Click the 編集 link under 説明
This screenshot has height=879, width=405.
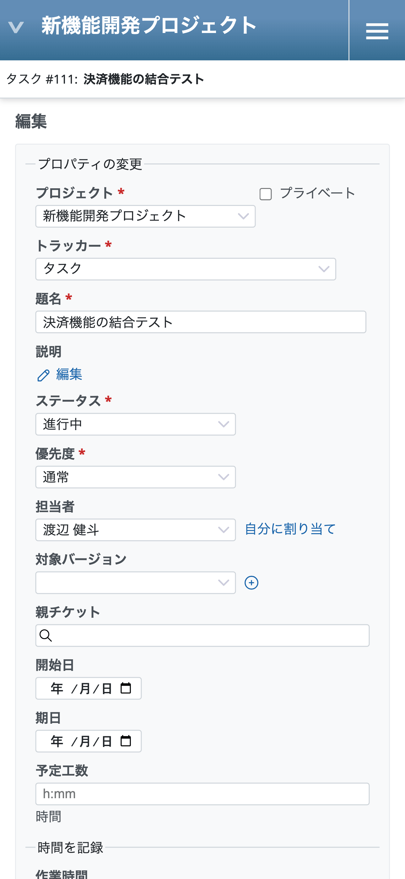[69, 374]
